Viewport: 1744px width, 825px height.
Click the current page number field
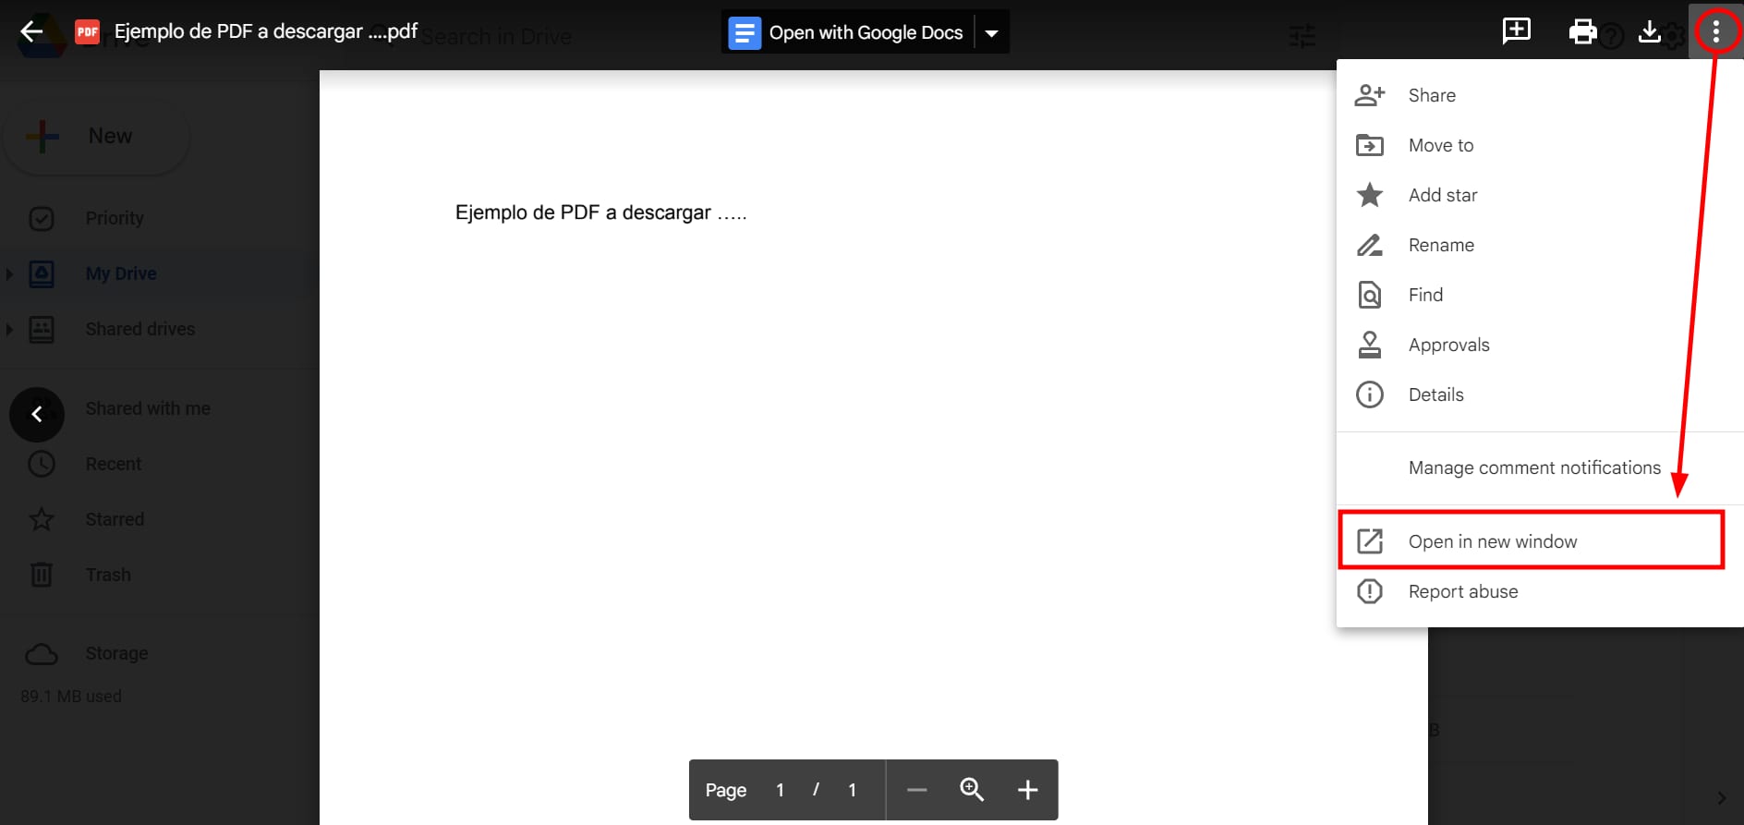[781, 790]
